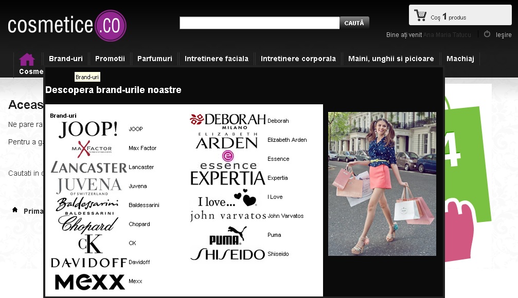Select the Lancaster brand logo

(x=89, y=167)
